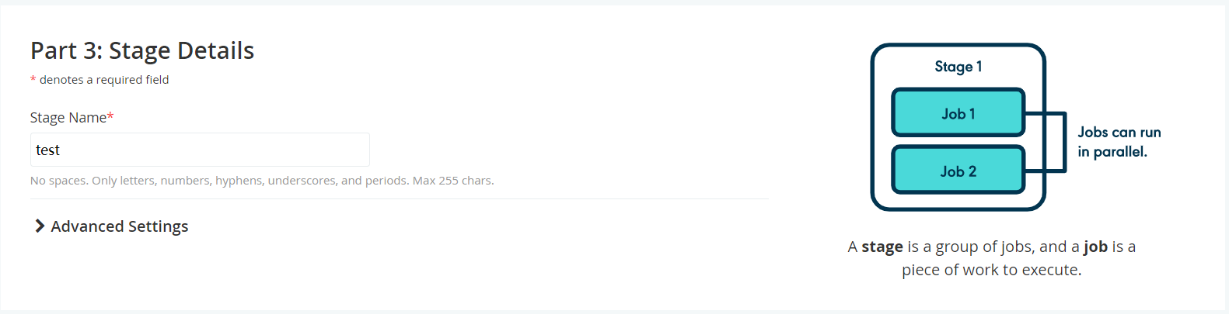Click the 'denotes a required field' note
The image size is (1229, 314).
(x=104, y=80)
